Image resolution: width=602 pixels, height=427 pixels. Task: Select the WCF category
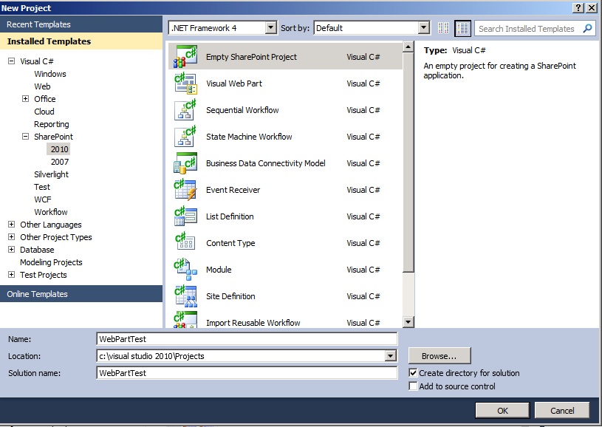(x=43, y=199)
